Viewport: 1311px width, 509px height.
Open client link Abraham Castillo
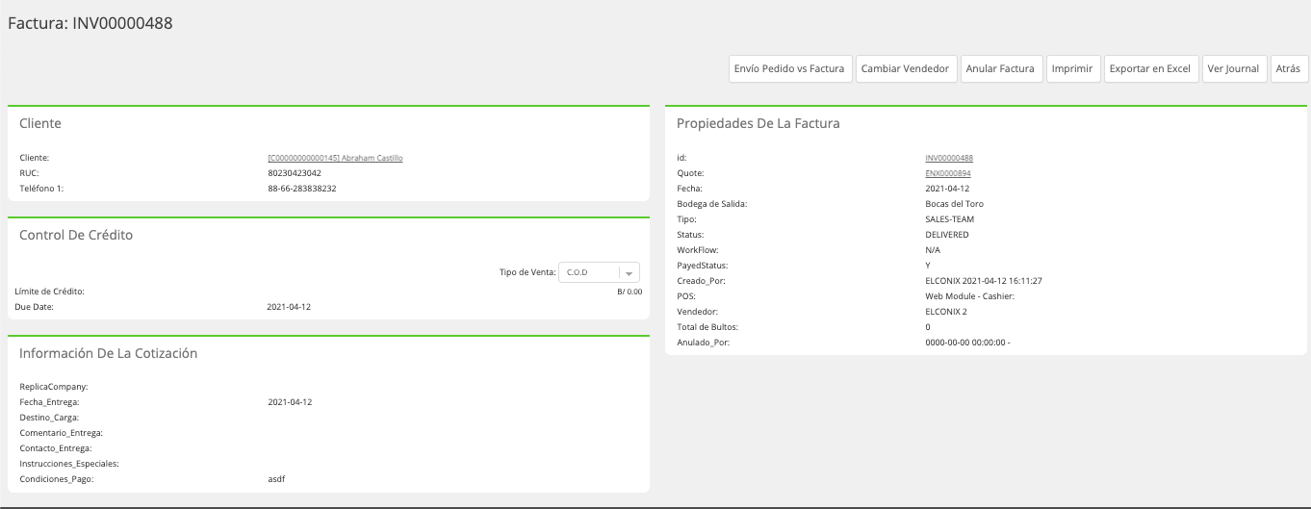click(335, 157)
